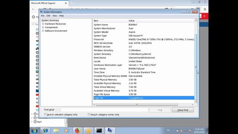Expand the April history group in Firefox
Viewport: 238px width, 134px height.
coord(32,122)
